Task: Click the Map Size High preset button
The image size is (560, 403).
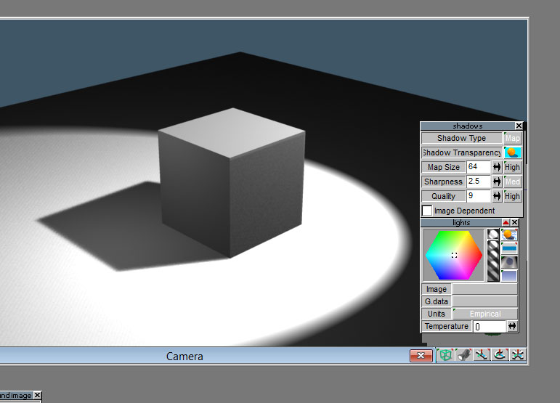Action: 513,167
